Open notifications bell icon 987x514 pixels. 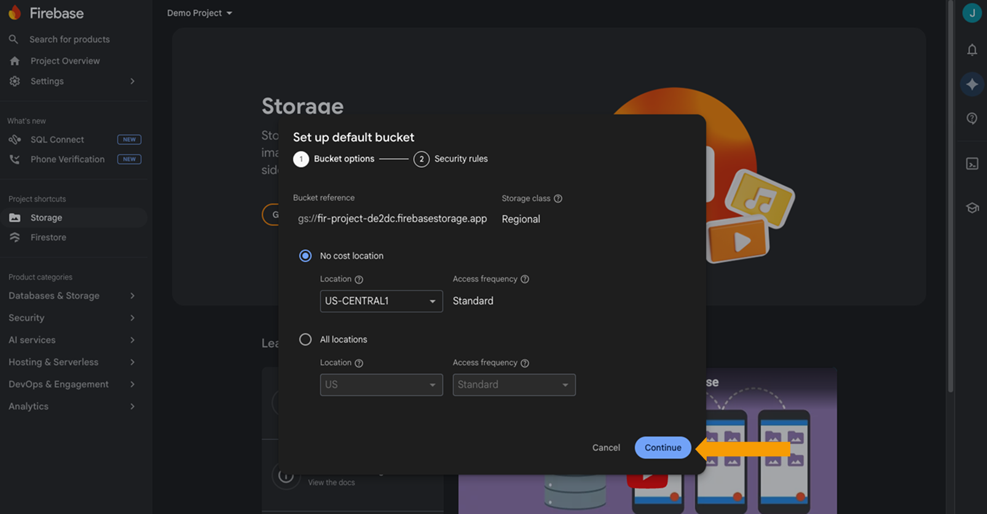click(972, 50)
